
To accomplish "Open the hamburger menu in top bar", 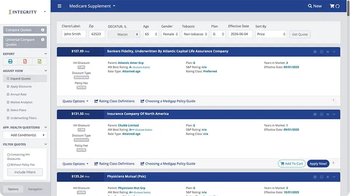I will [x=59, y=6].
